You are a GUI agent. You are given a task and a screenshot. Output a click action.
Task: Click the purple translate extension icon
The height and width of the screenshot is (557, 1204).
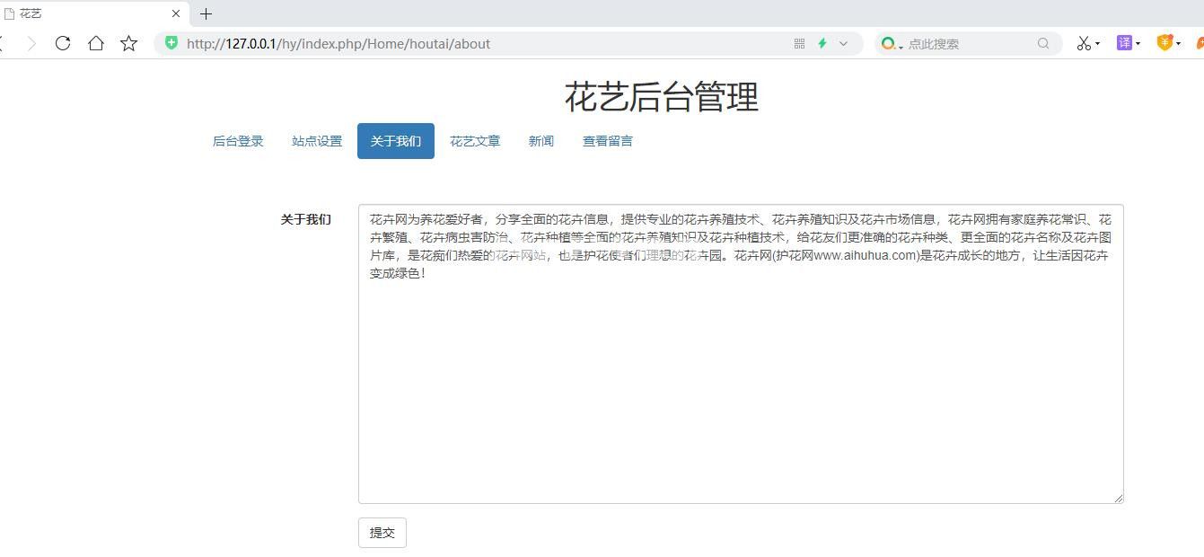pyautogui.click(x=1124, y=43)
